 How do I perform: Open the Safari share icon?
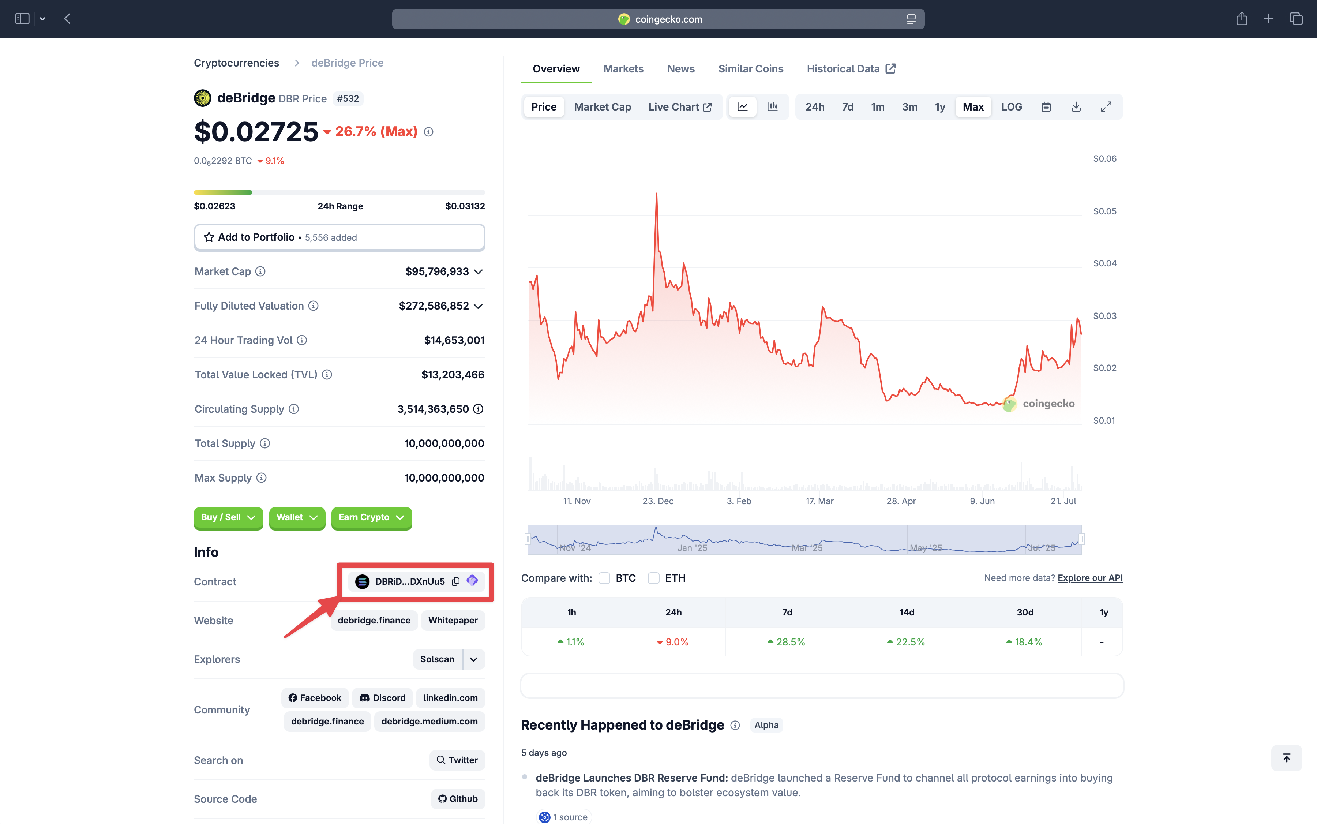click(1241, 19)
